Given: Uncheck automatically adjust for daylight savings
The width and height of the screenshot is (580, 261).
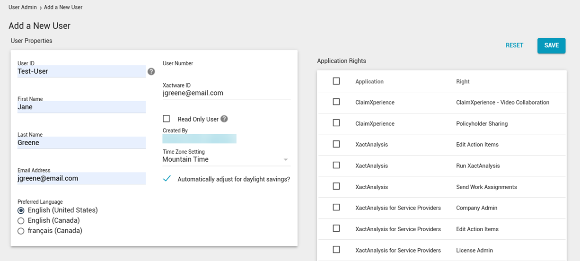Looking at the screenshot, I should pos(166,179).
